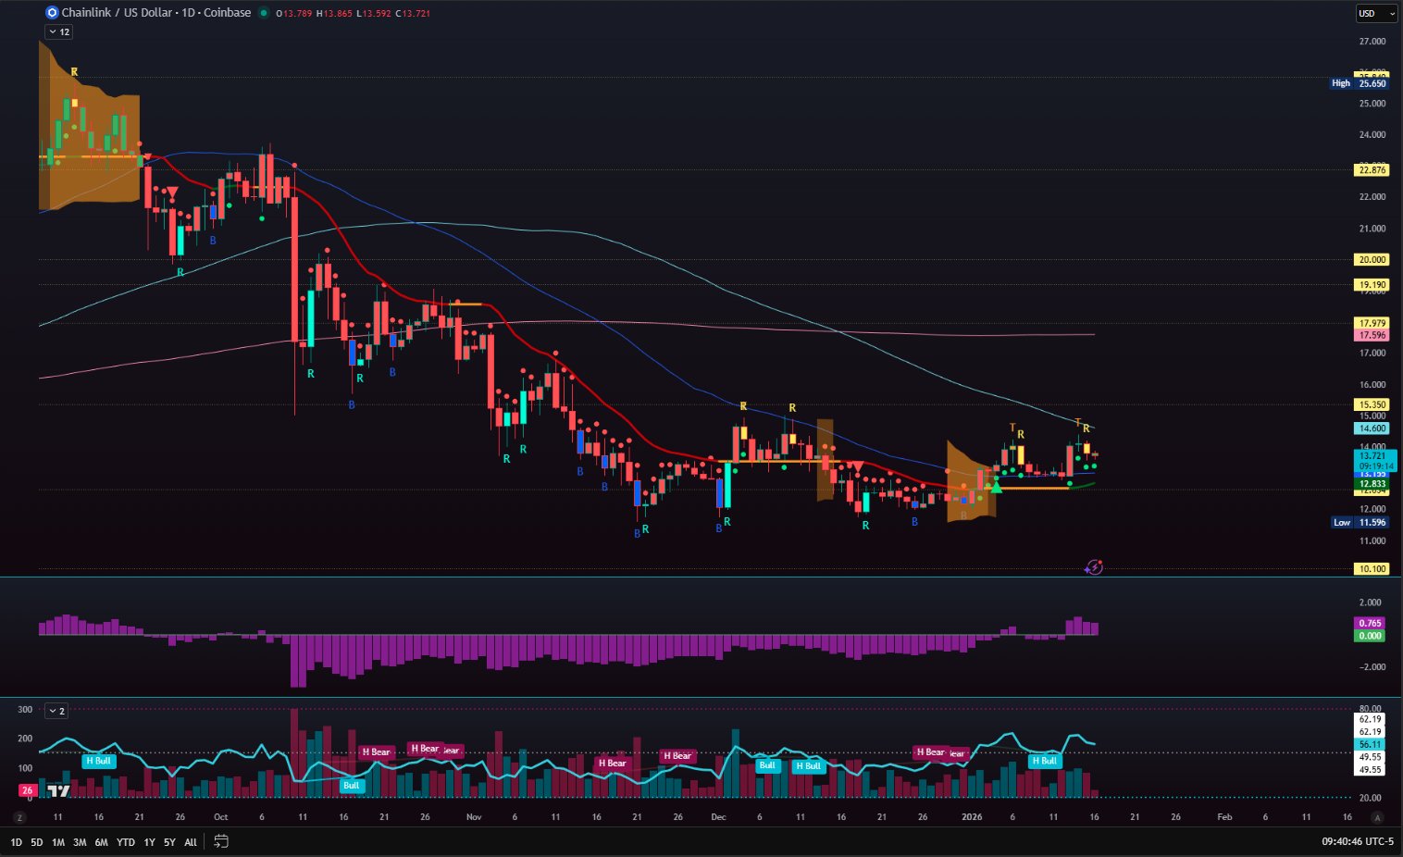
Task: Click the pink 17.596 price label
Action: (x=1372, y=335)
